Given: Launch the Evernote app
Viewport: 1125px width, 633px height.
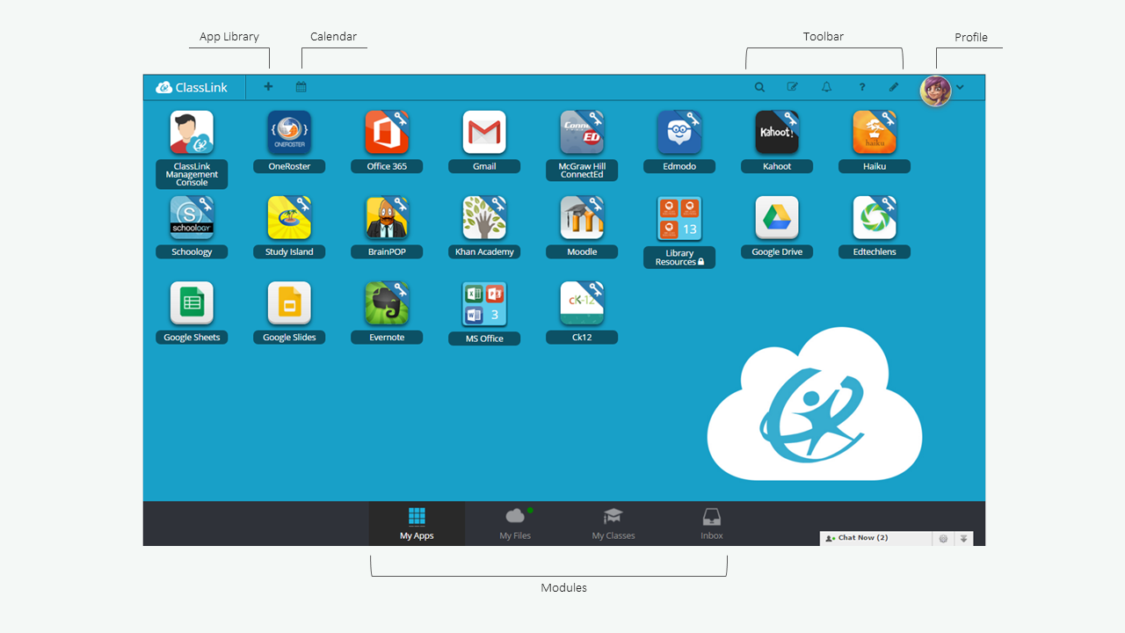Looking at the screenshot, I should click(387, 303).
